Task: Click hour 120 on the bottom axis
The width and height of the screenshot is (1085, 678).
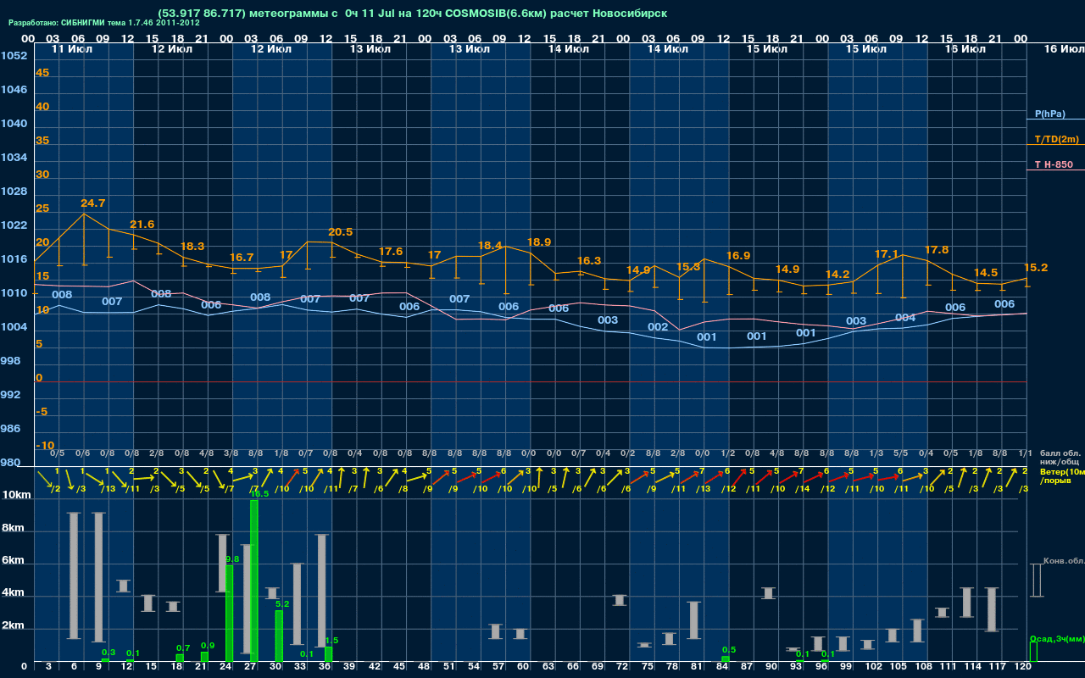Action: pyautogui.click(x=1023, y=667)
